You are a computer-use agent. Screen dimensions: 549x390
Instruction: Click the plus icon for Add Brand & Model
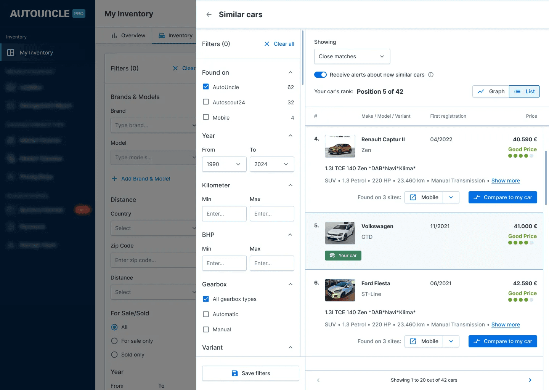click(x=114, y=179)
